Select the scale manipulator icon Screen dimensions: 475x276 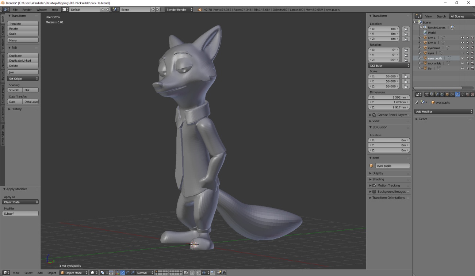(133, 273)
